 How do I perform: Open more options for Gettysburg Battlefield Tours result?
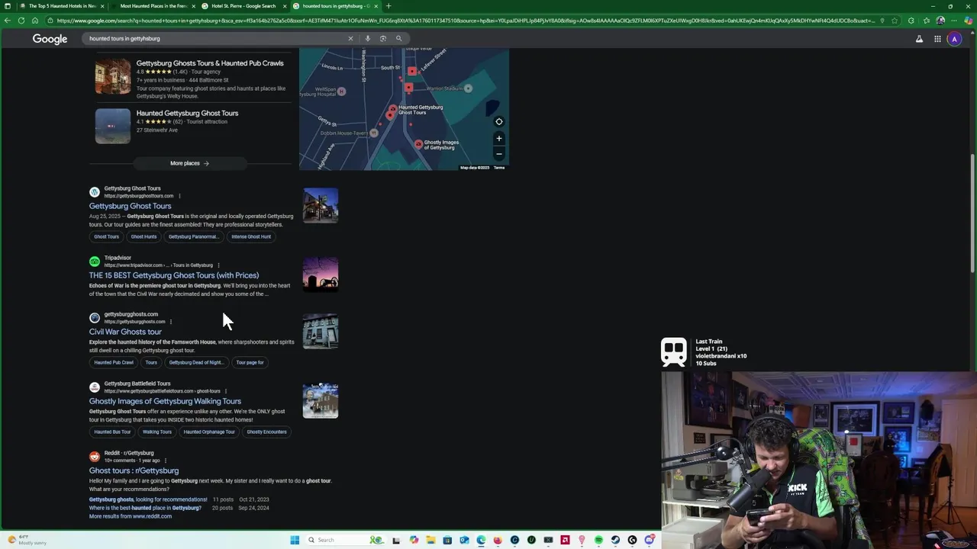[x=226, y=391]
